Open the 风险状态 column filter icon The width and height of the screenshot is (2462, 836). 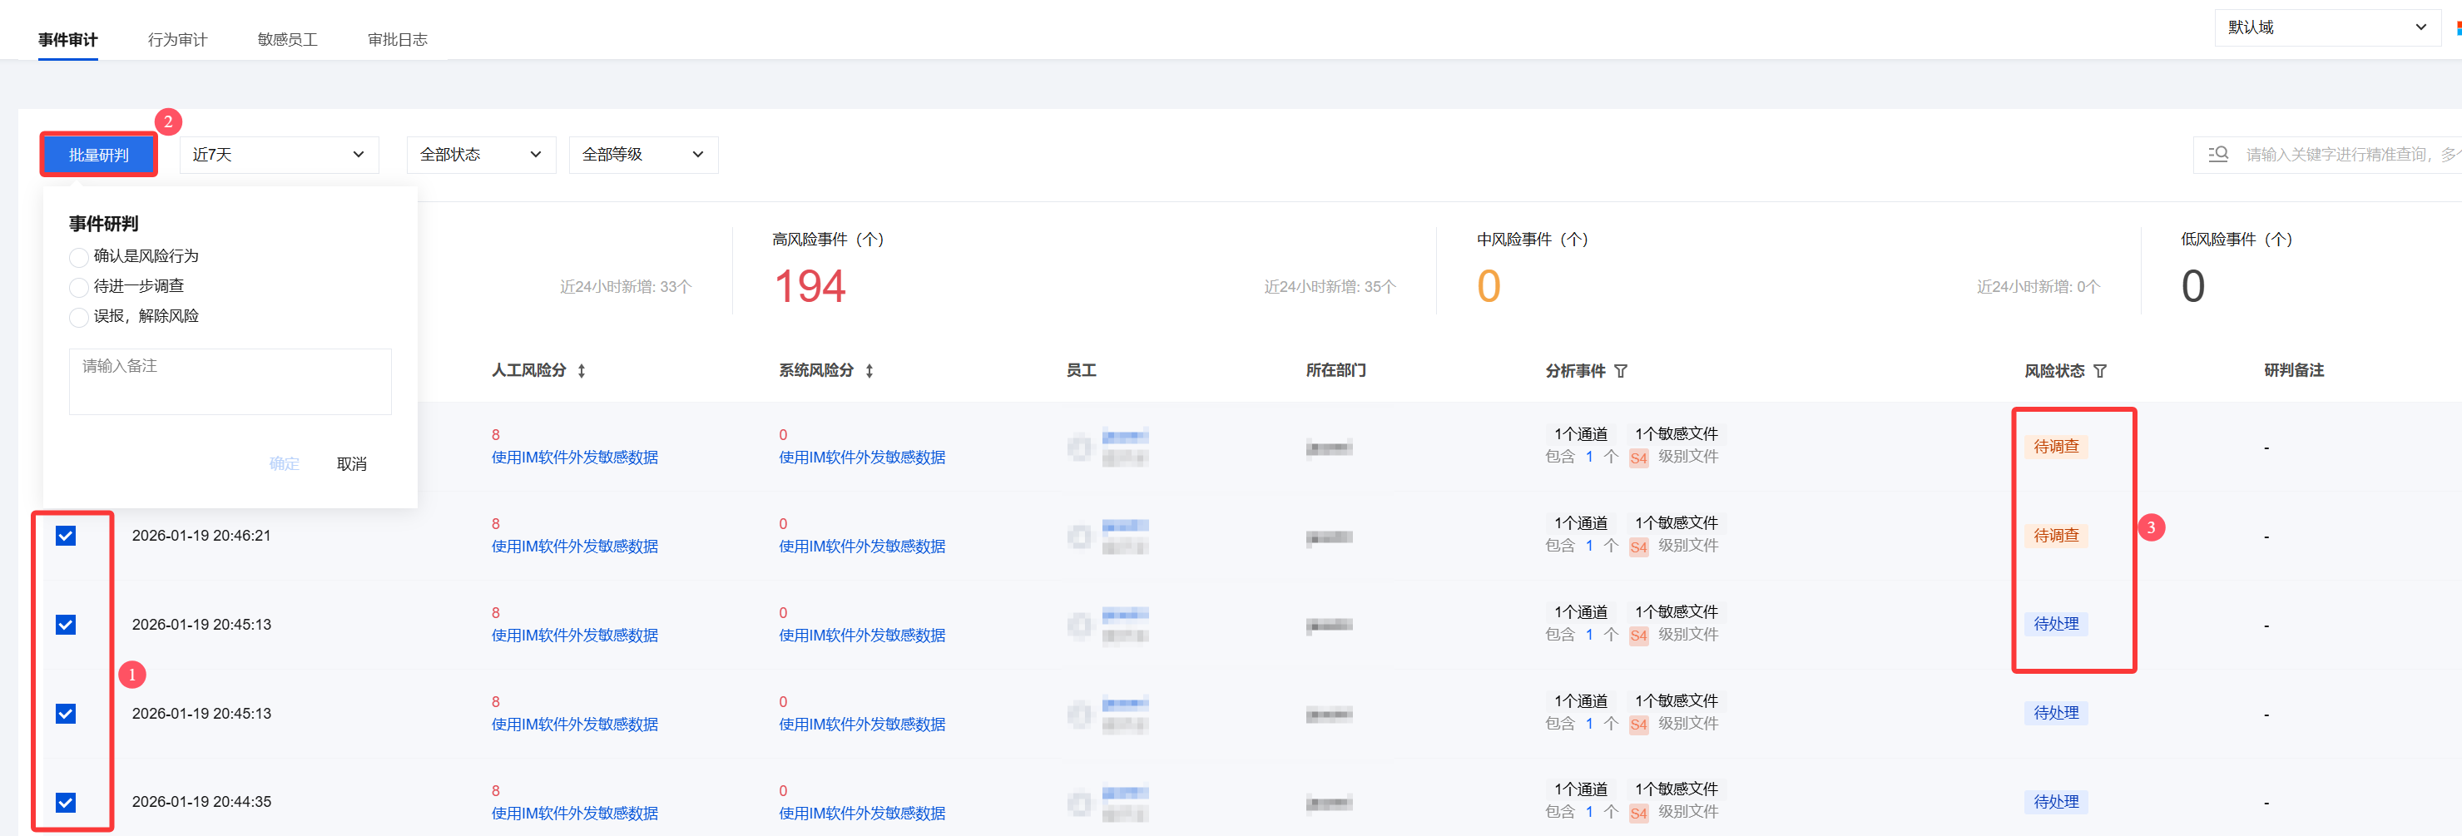tap(2100, 371)
